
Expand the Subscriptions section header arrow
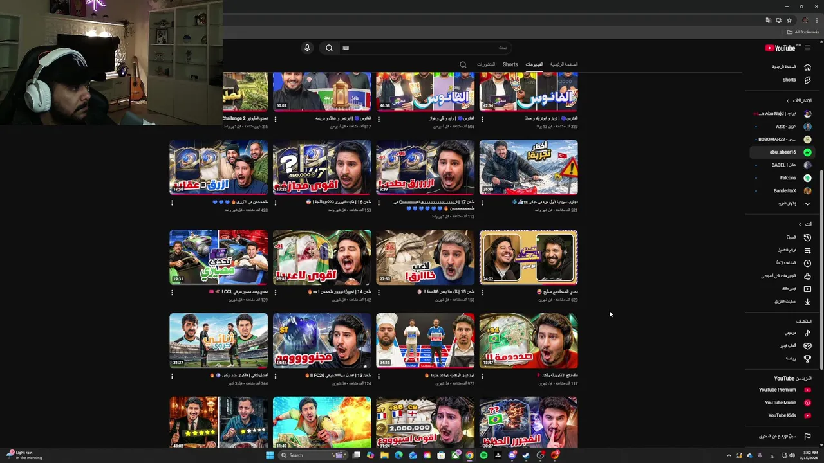787,101
